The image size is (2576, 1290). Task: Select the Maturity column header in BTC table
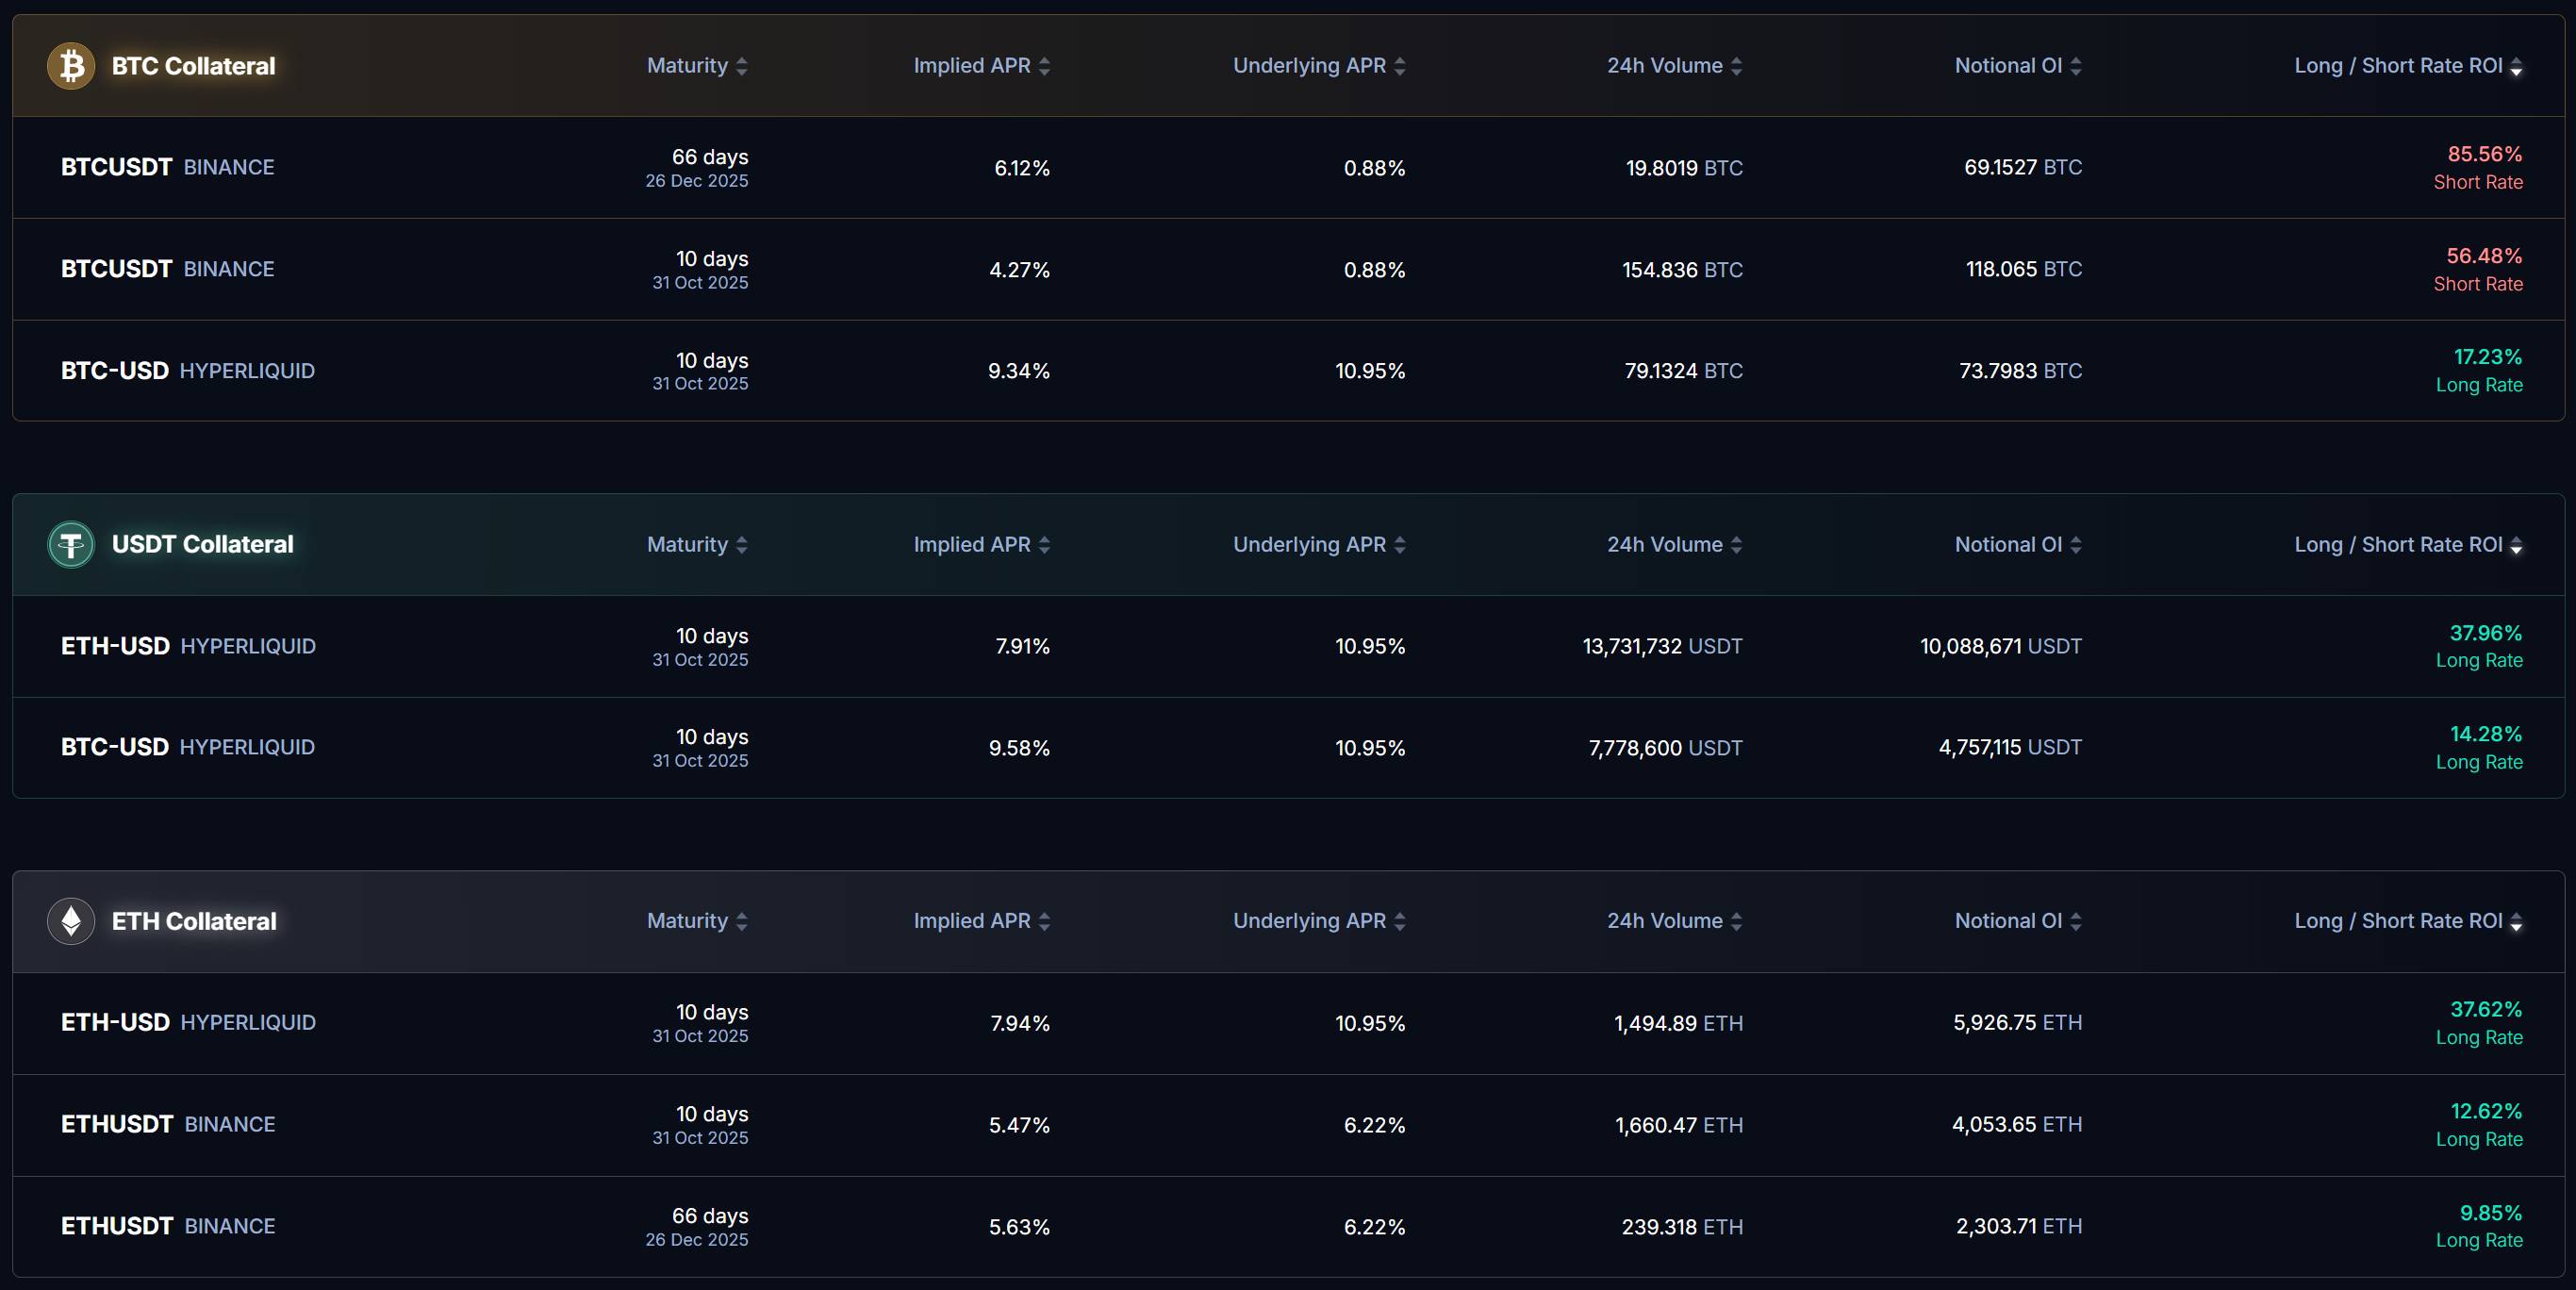(688, 65)
